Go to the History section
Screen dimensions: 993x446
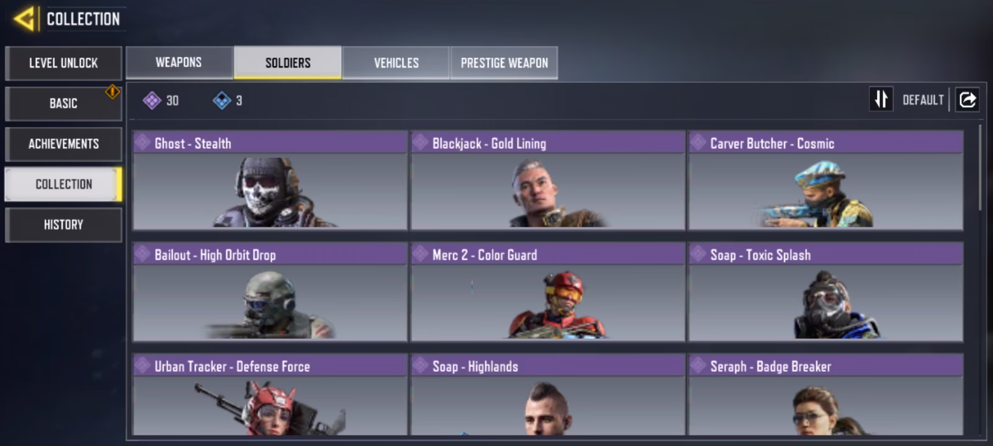tap(63, 224)
